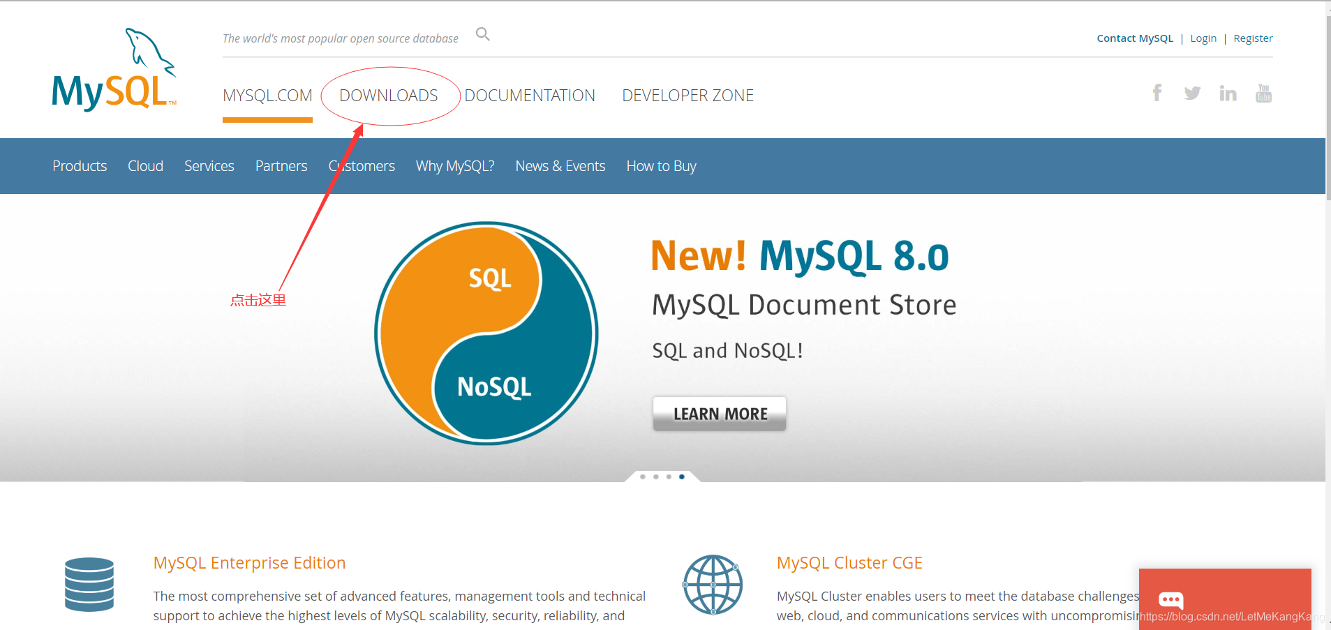Open the MySQL Enterprise Edition heading link

pos(249,563)
